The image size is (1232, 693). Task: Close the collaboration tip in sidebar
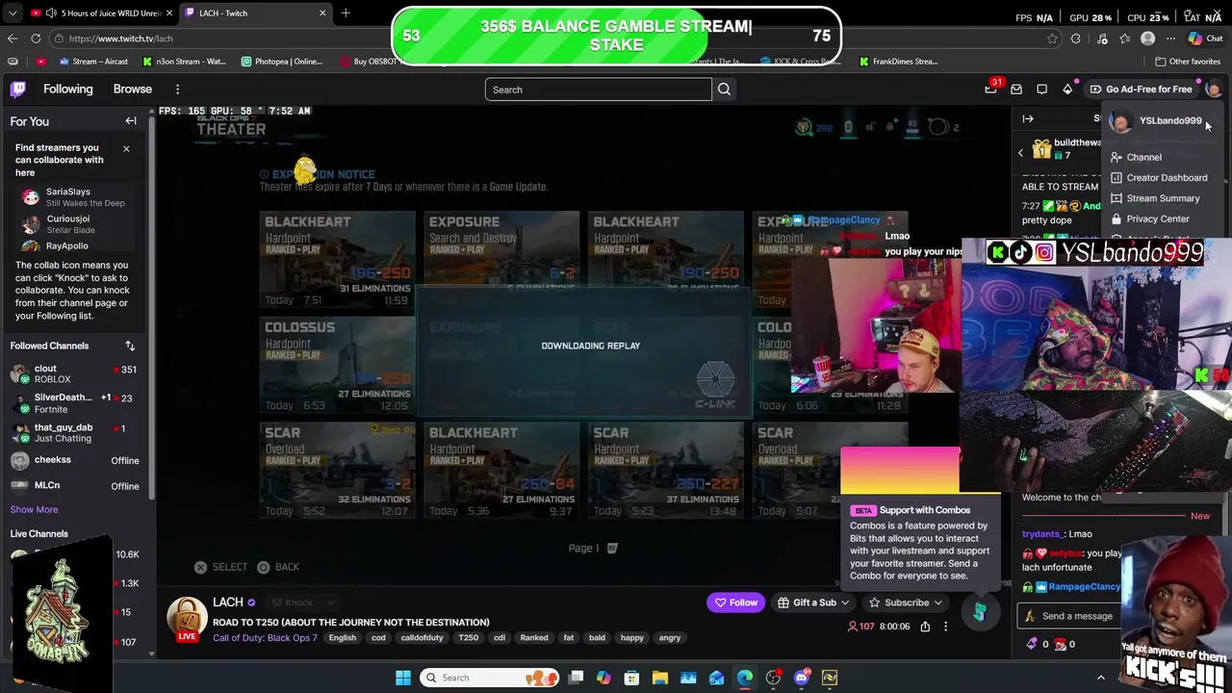click(x=126, y=149)
